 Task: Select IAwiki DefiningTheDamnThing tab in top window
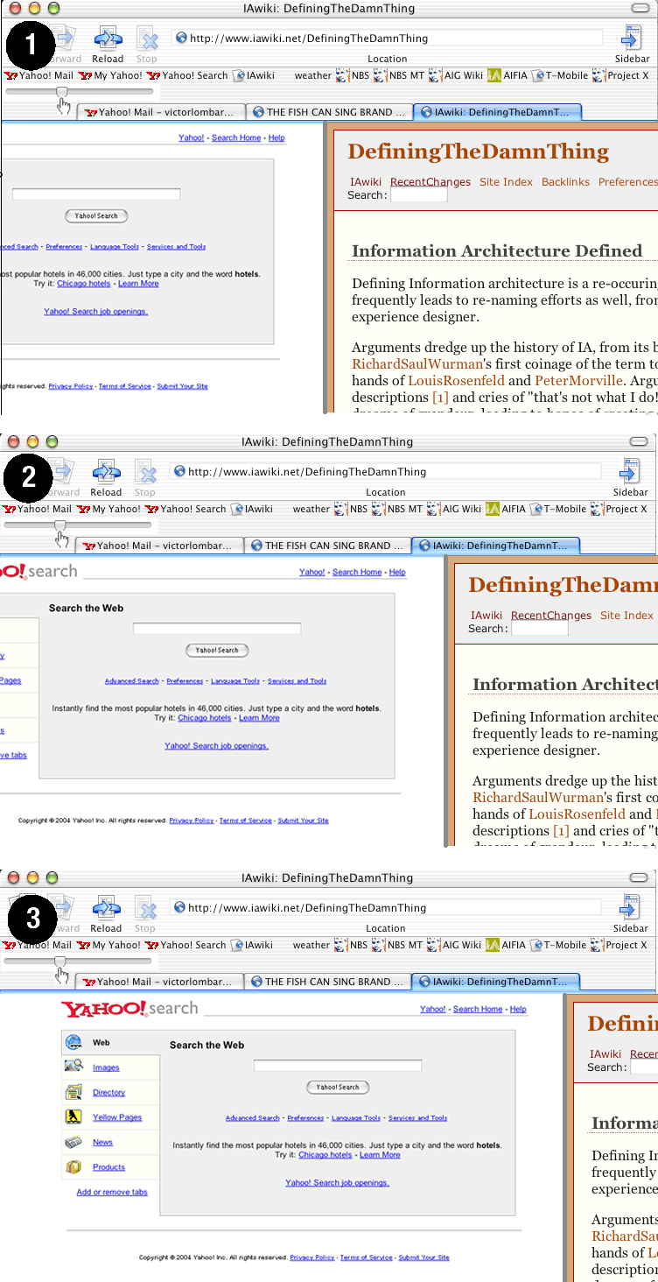498,112
